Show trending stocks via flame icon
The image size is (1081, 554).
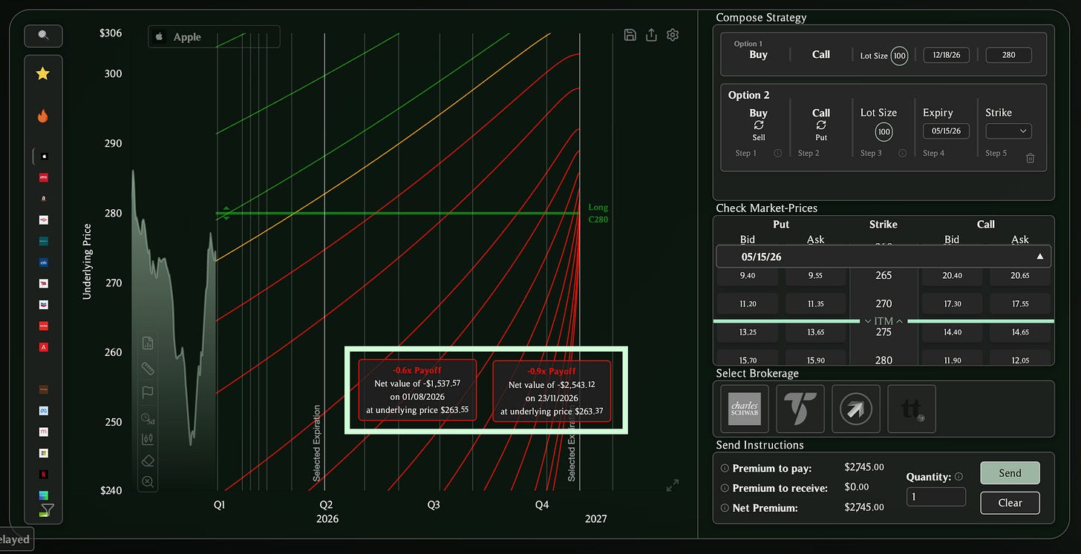[43, 116]
